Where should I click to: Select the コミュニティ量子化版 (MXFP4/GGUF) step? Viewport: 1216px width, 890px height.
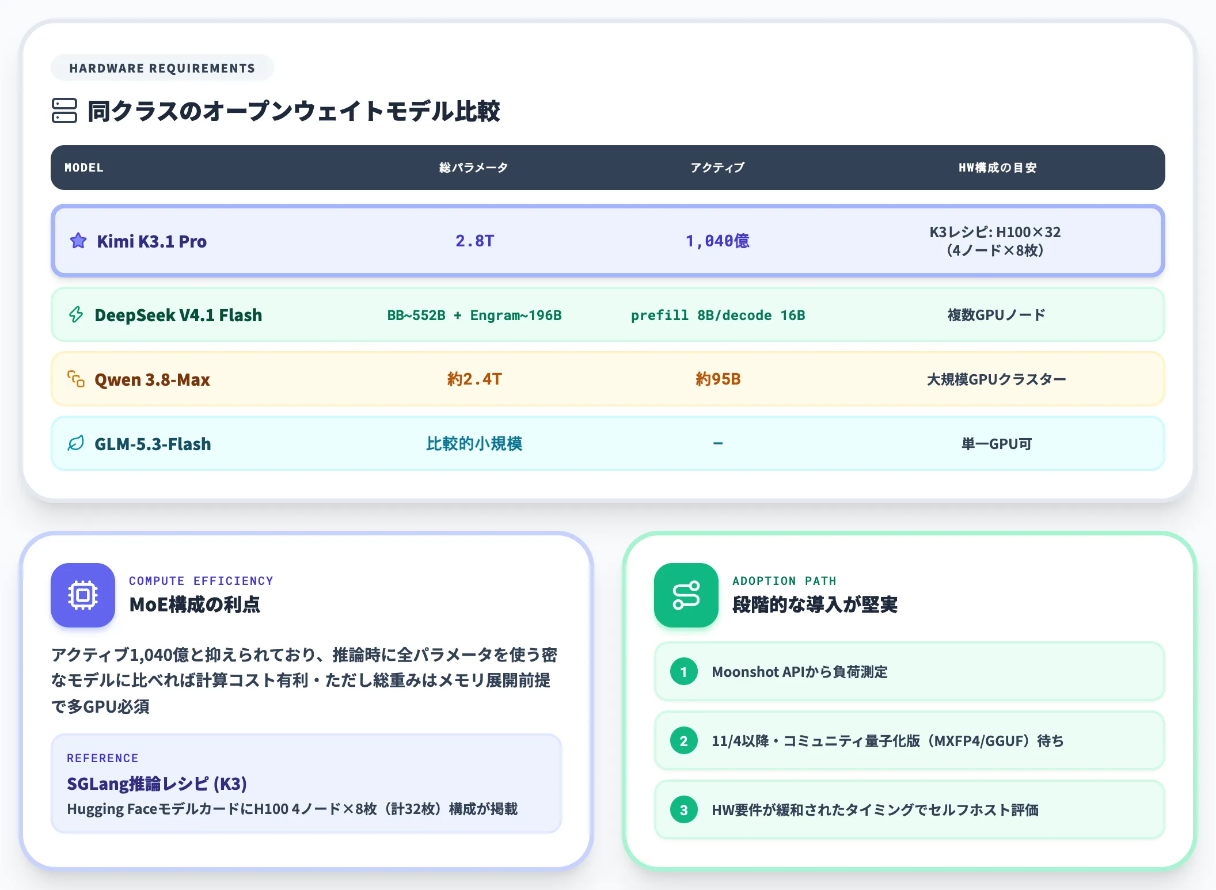tap(910, 741)
